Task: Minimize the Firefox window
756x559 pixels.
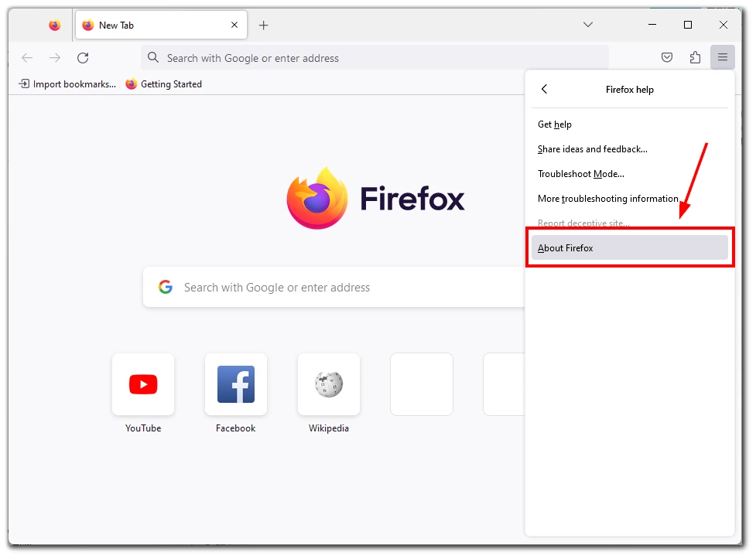Action: pyautogui.click(x=652, y=25)
